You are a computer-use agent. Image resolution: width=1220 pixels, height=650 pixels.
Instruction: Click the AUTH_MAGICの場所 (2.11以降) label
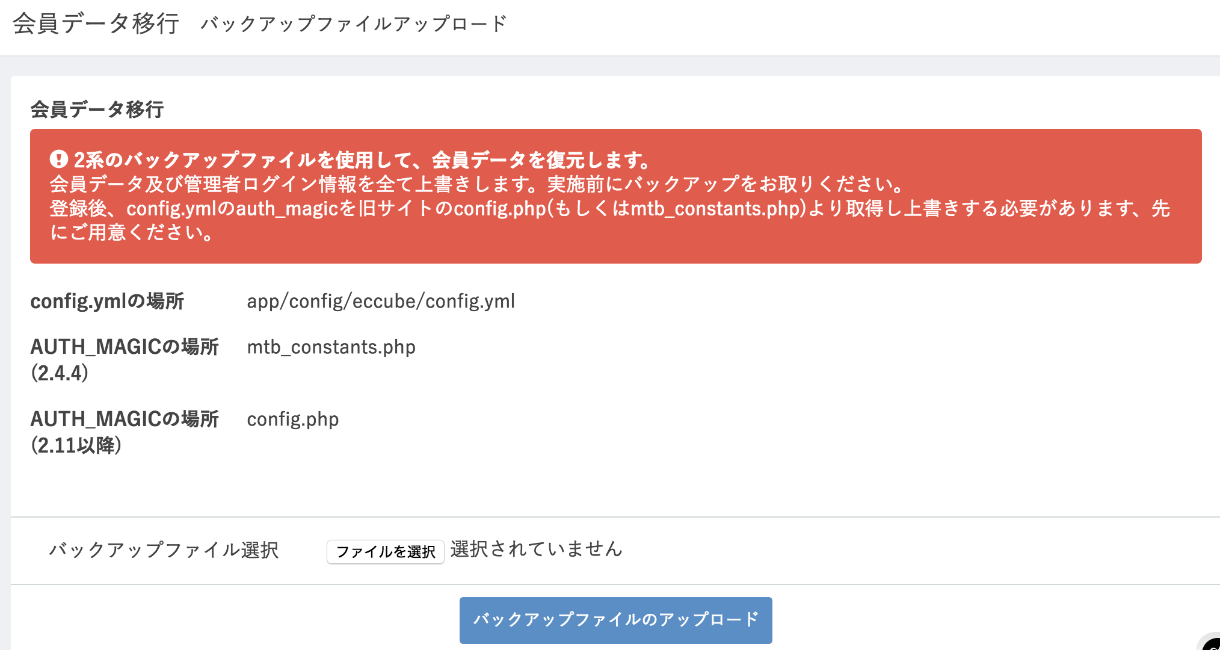(x=125, y=432)
